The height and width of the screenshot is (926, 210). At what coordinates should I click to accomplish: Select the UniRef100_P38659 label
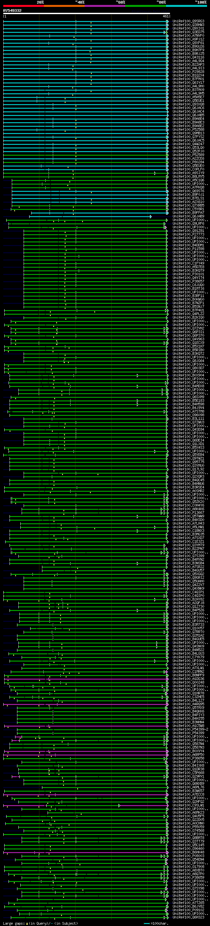[x=188, y=878]
